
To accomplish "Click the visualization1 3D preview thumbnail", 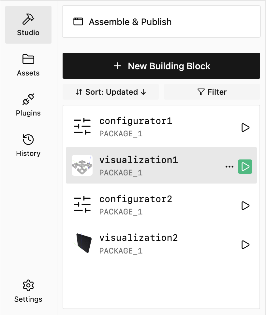I will pyautogui.click(x=82, y=165).
